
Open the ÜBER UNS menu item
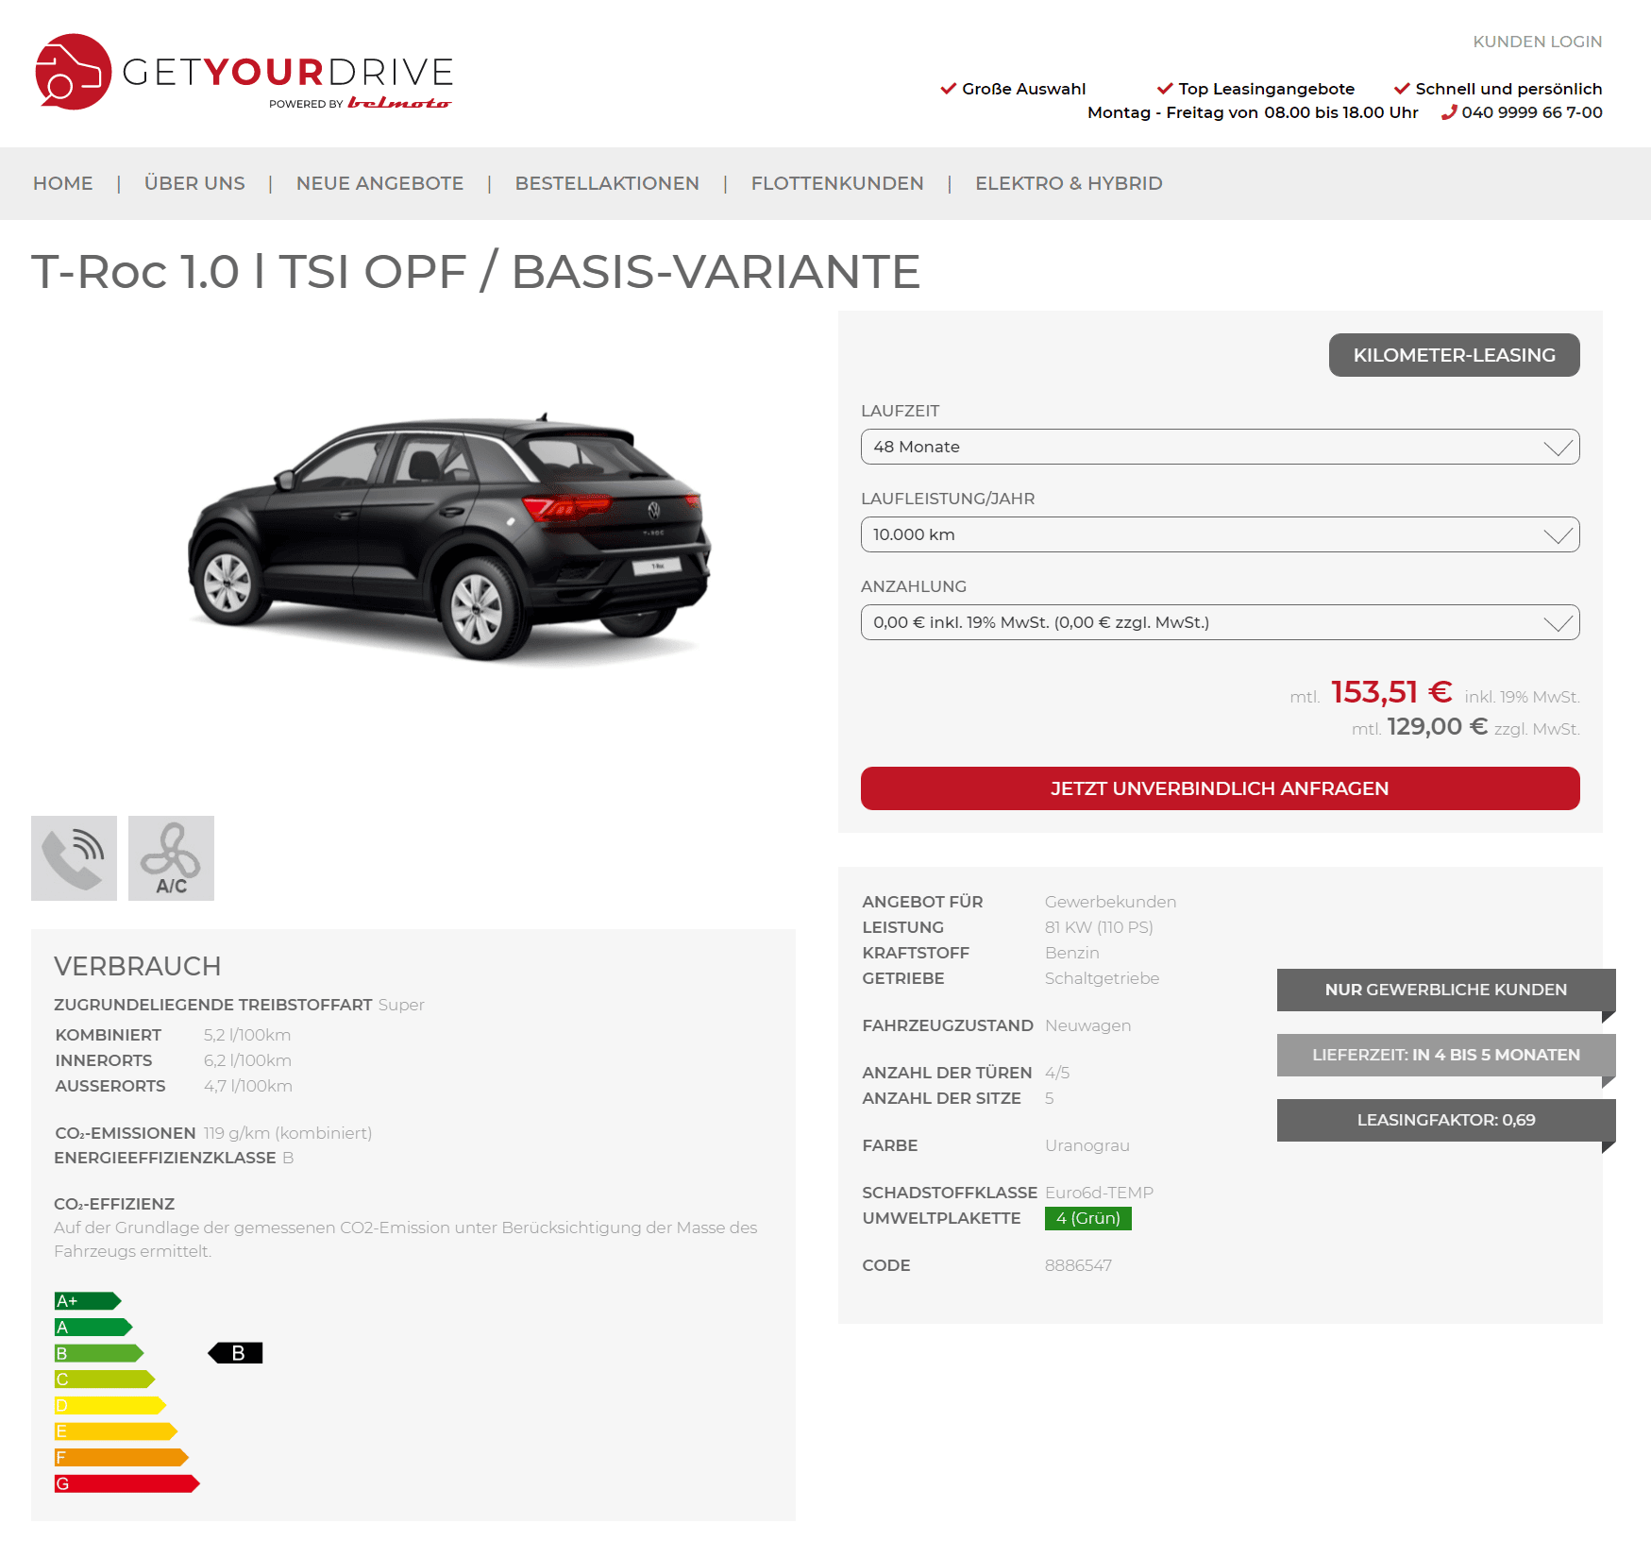pos(194,183)
